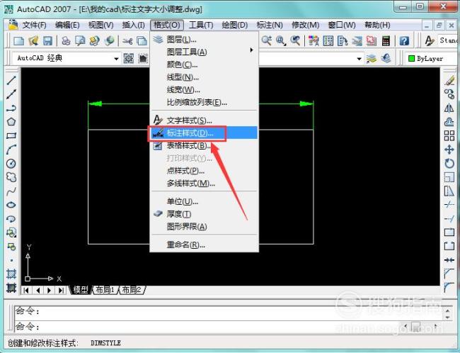The width and height of the screenshot is (460, 353).
Task: Click the New drawing icon
Action: pyautogui.click(x=18, y=41)
